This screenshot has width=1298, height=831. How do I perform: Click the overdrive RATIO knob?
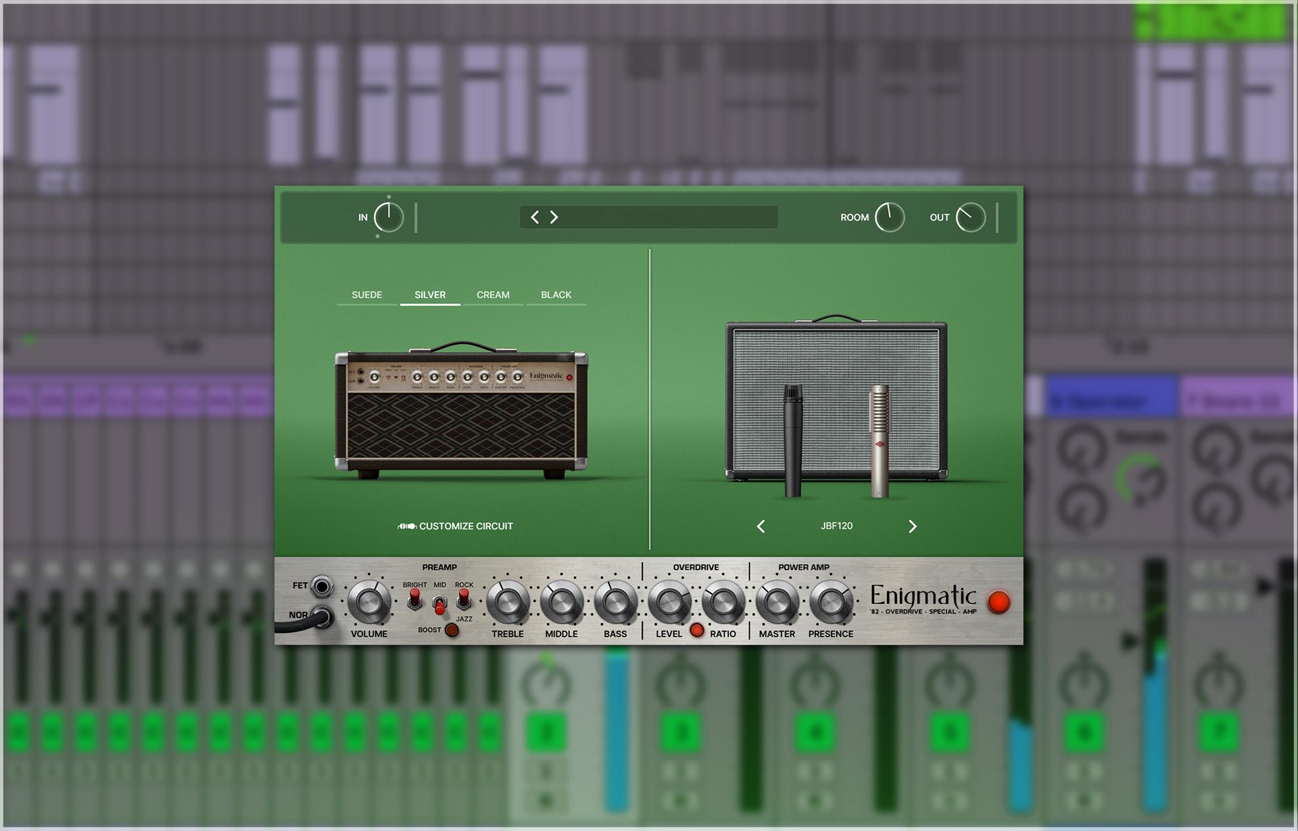(723, 602)
